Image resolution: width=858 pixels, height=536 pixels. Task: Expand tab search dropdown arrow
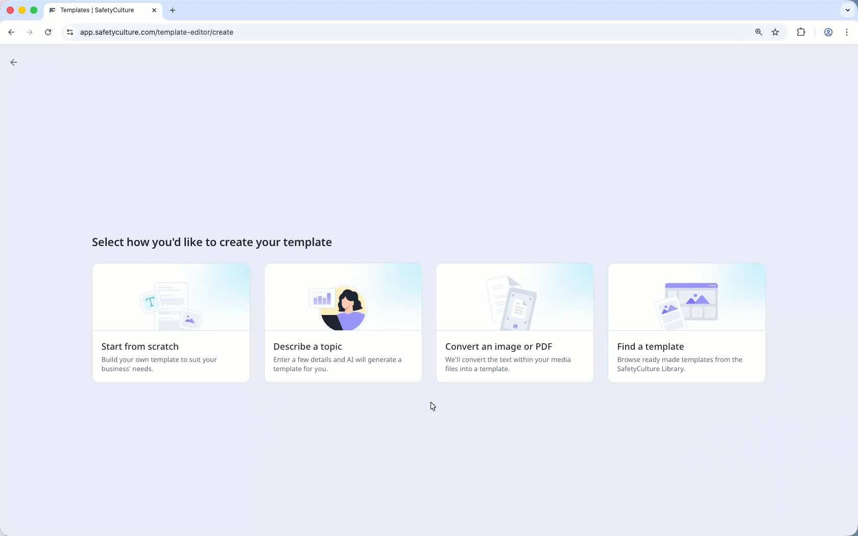848,10
